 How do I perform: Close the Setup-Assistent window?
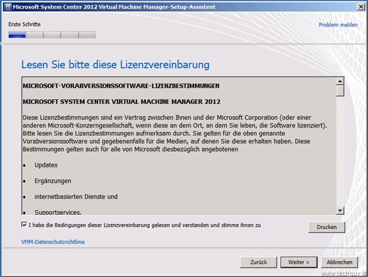coord(361,7)
